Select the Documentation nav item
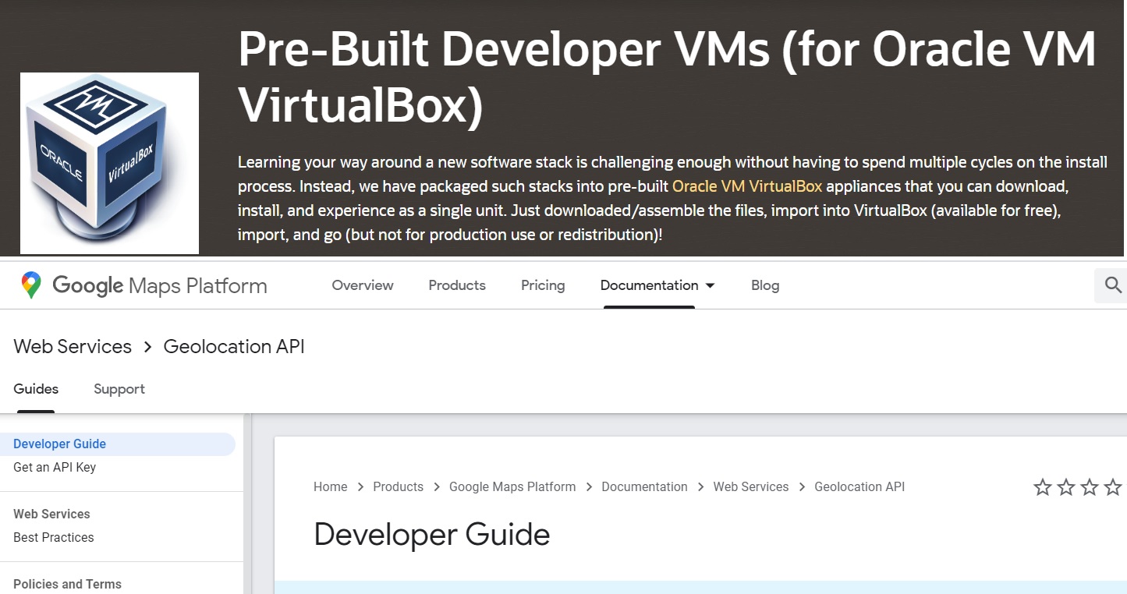1127x594 pixels. click(x=649, y=285)
